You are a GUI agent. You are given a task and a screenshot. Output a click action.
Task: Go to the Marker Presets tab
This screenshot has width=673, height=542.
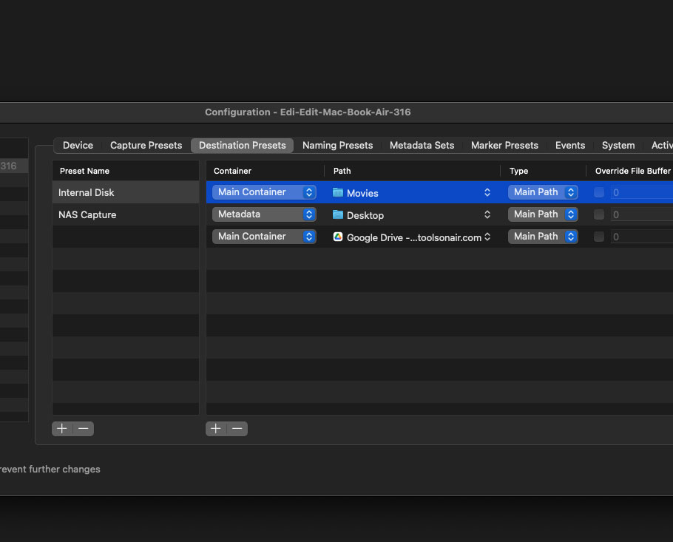[x=504, y=146]
